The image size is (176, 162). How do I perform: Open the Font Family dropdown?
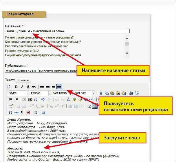tap(62, 93)
